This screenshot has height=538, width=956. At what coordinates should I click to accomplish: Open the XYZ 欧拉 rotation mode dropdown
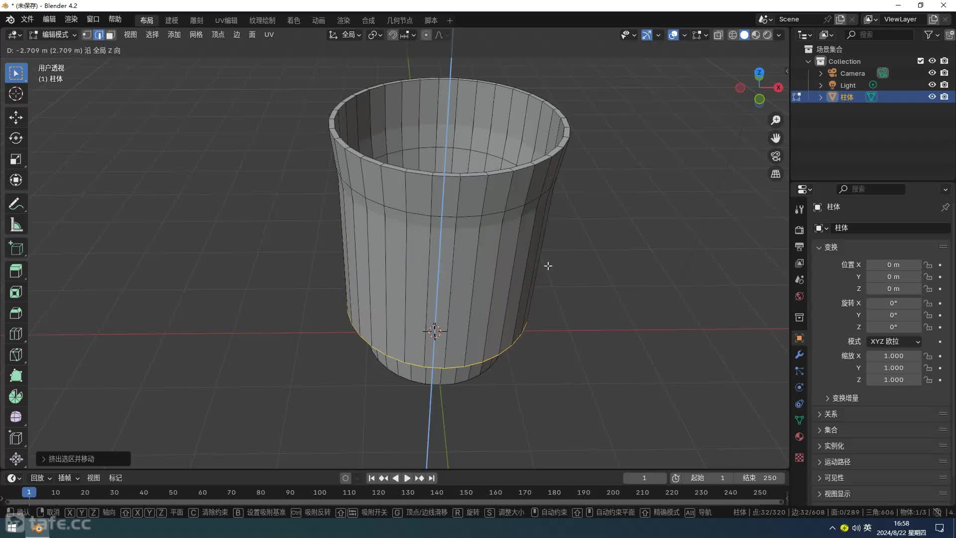coord(894,342)
